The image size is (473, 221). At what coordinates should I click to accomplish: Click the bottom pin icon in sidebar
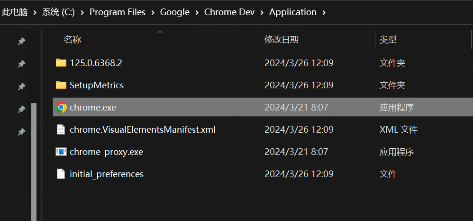click(21, 132)
